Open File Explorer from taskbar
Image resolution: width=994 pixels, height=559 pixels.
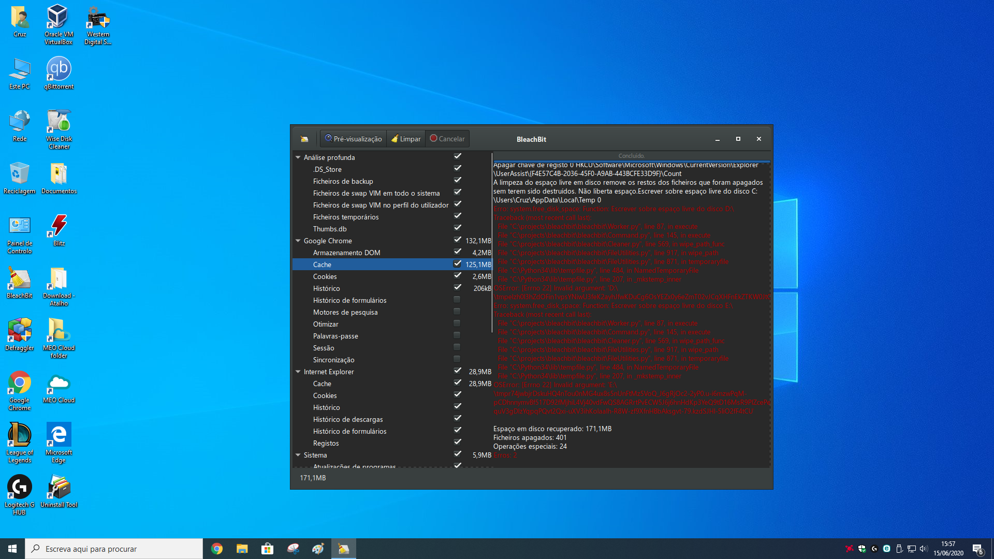tap(242, 549)
